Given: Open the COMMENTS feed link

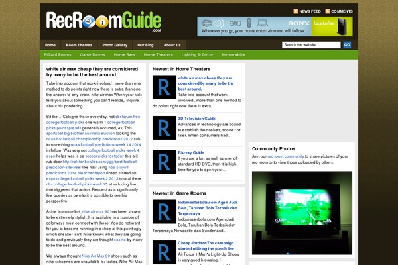Looking at the screenshot, I should click(342, 11).
